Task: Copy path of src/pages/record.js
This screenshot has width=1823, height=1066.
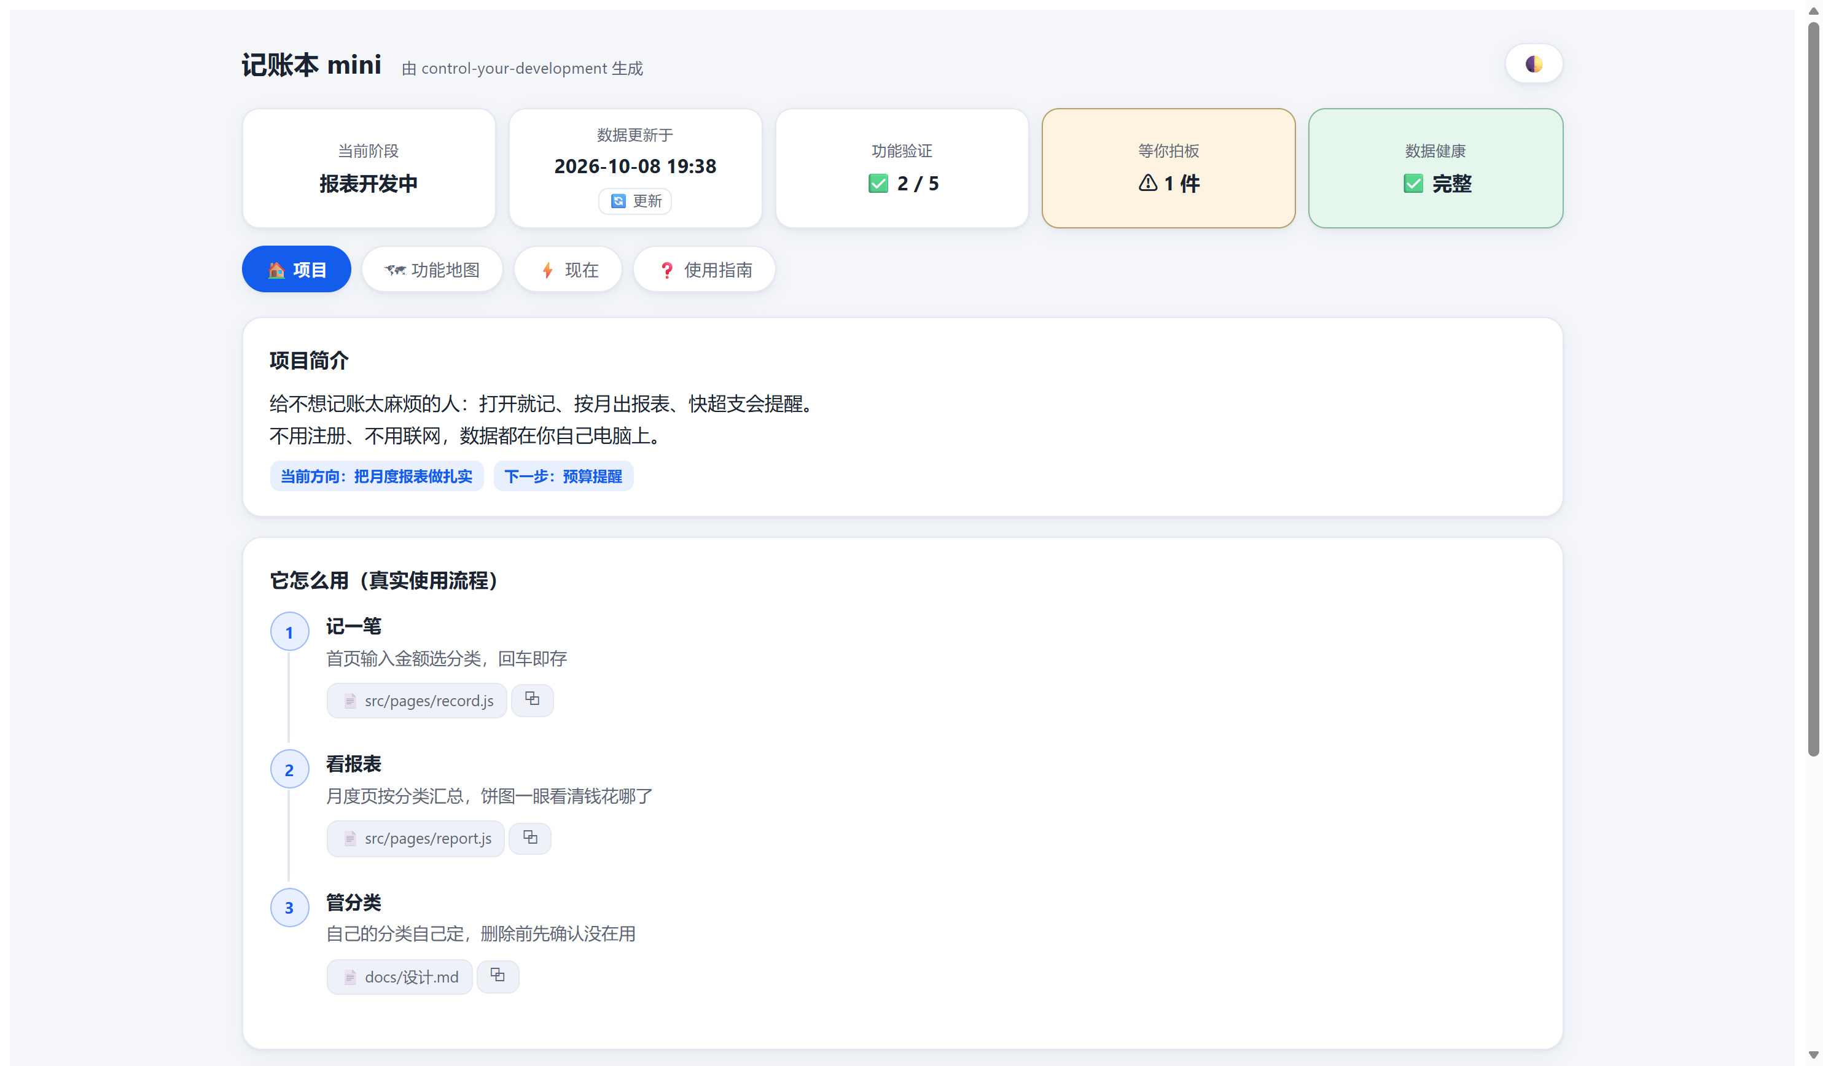Action: click(533, 700)
